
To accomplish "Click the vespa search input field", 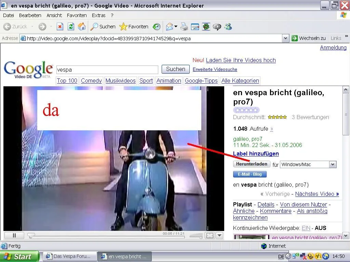I will (107, 70).
